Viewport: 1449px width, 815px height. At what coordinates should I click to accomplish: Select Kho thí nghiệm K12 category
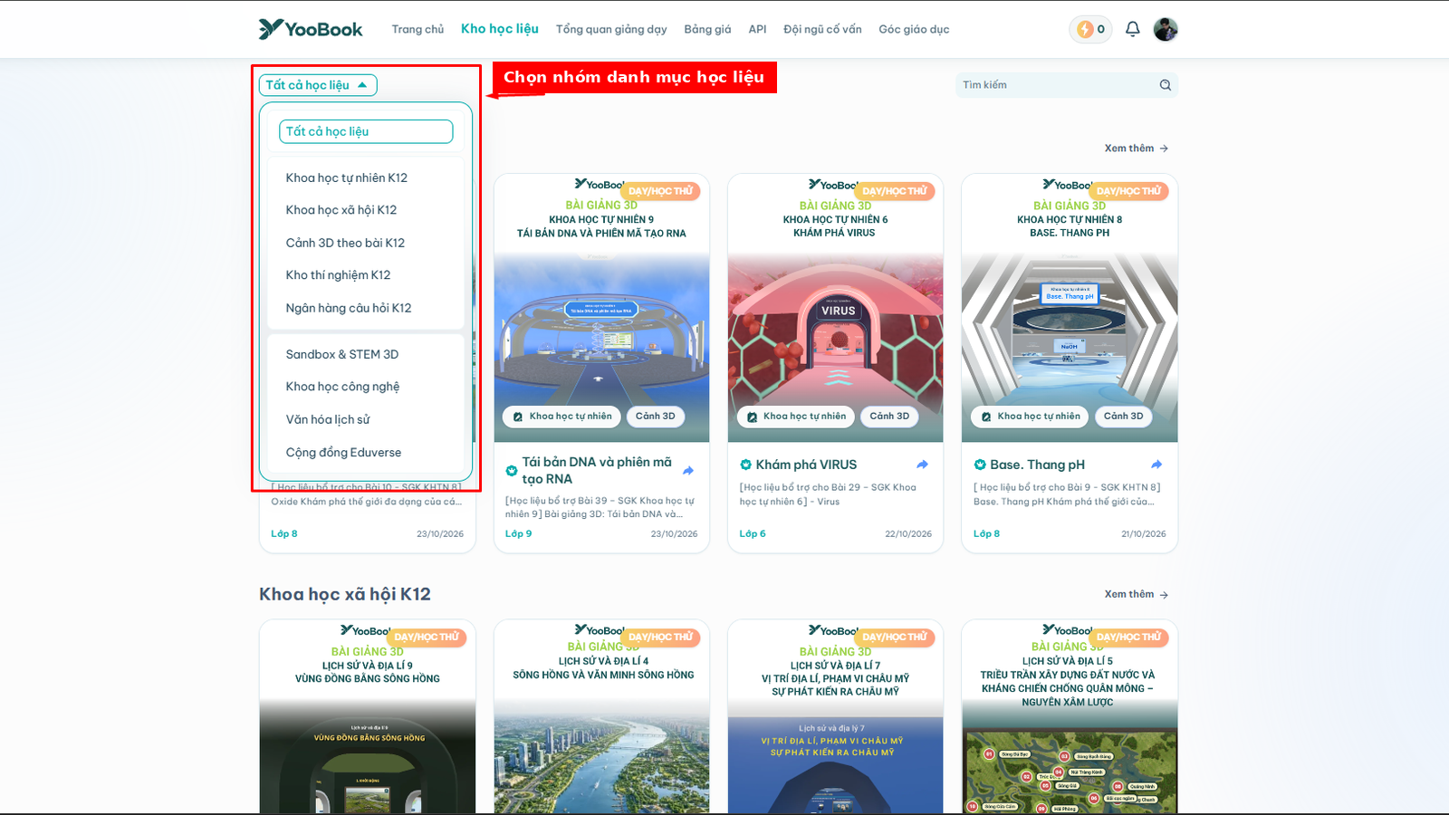338,275
